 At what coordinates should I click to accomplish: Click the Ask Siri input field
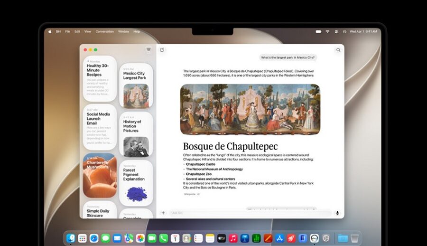pos(251,213)
